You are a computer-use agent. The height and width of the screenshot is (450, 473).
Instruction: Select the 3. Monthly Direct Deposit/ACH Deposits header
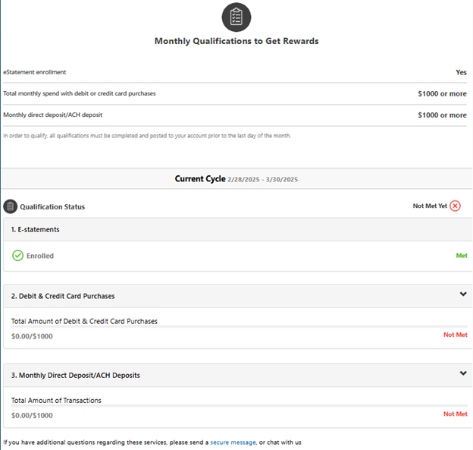pyautogui.click(x=76, y=375)
